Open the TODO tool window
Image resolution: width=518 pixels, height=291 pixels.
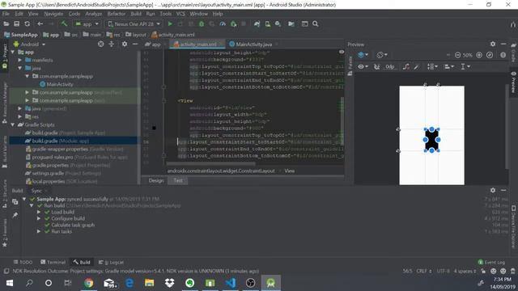click(x=23, y=262)
